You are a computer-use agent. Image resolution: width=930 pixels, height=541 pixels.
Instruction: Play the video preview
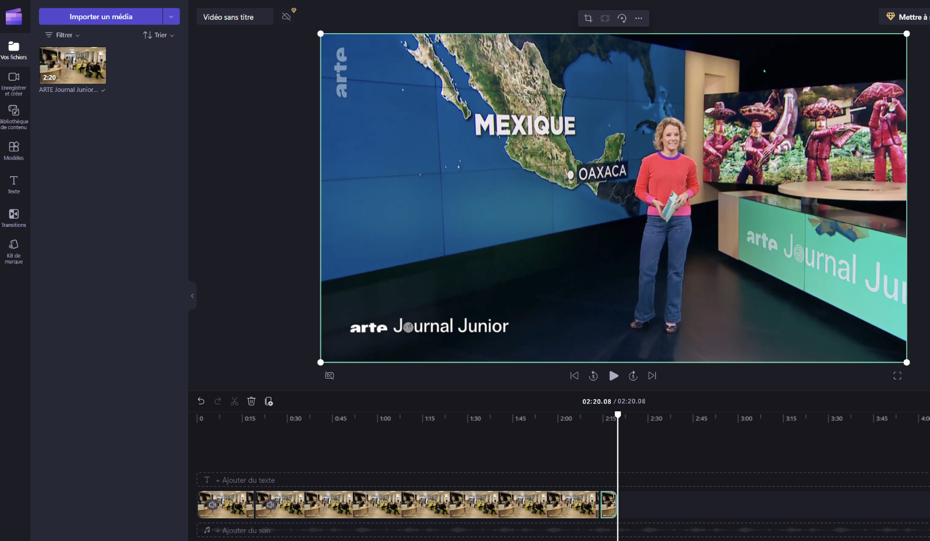tap(614, 376)
